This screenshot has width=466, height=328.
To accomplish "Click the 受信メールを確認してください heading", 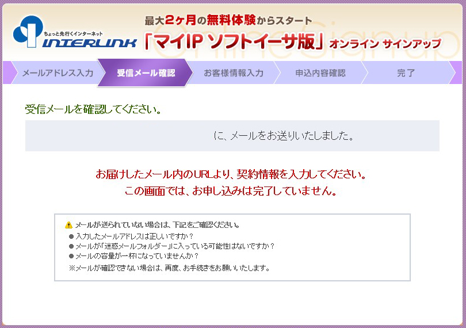I will (x=93, y=109).
